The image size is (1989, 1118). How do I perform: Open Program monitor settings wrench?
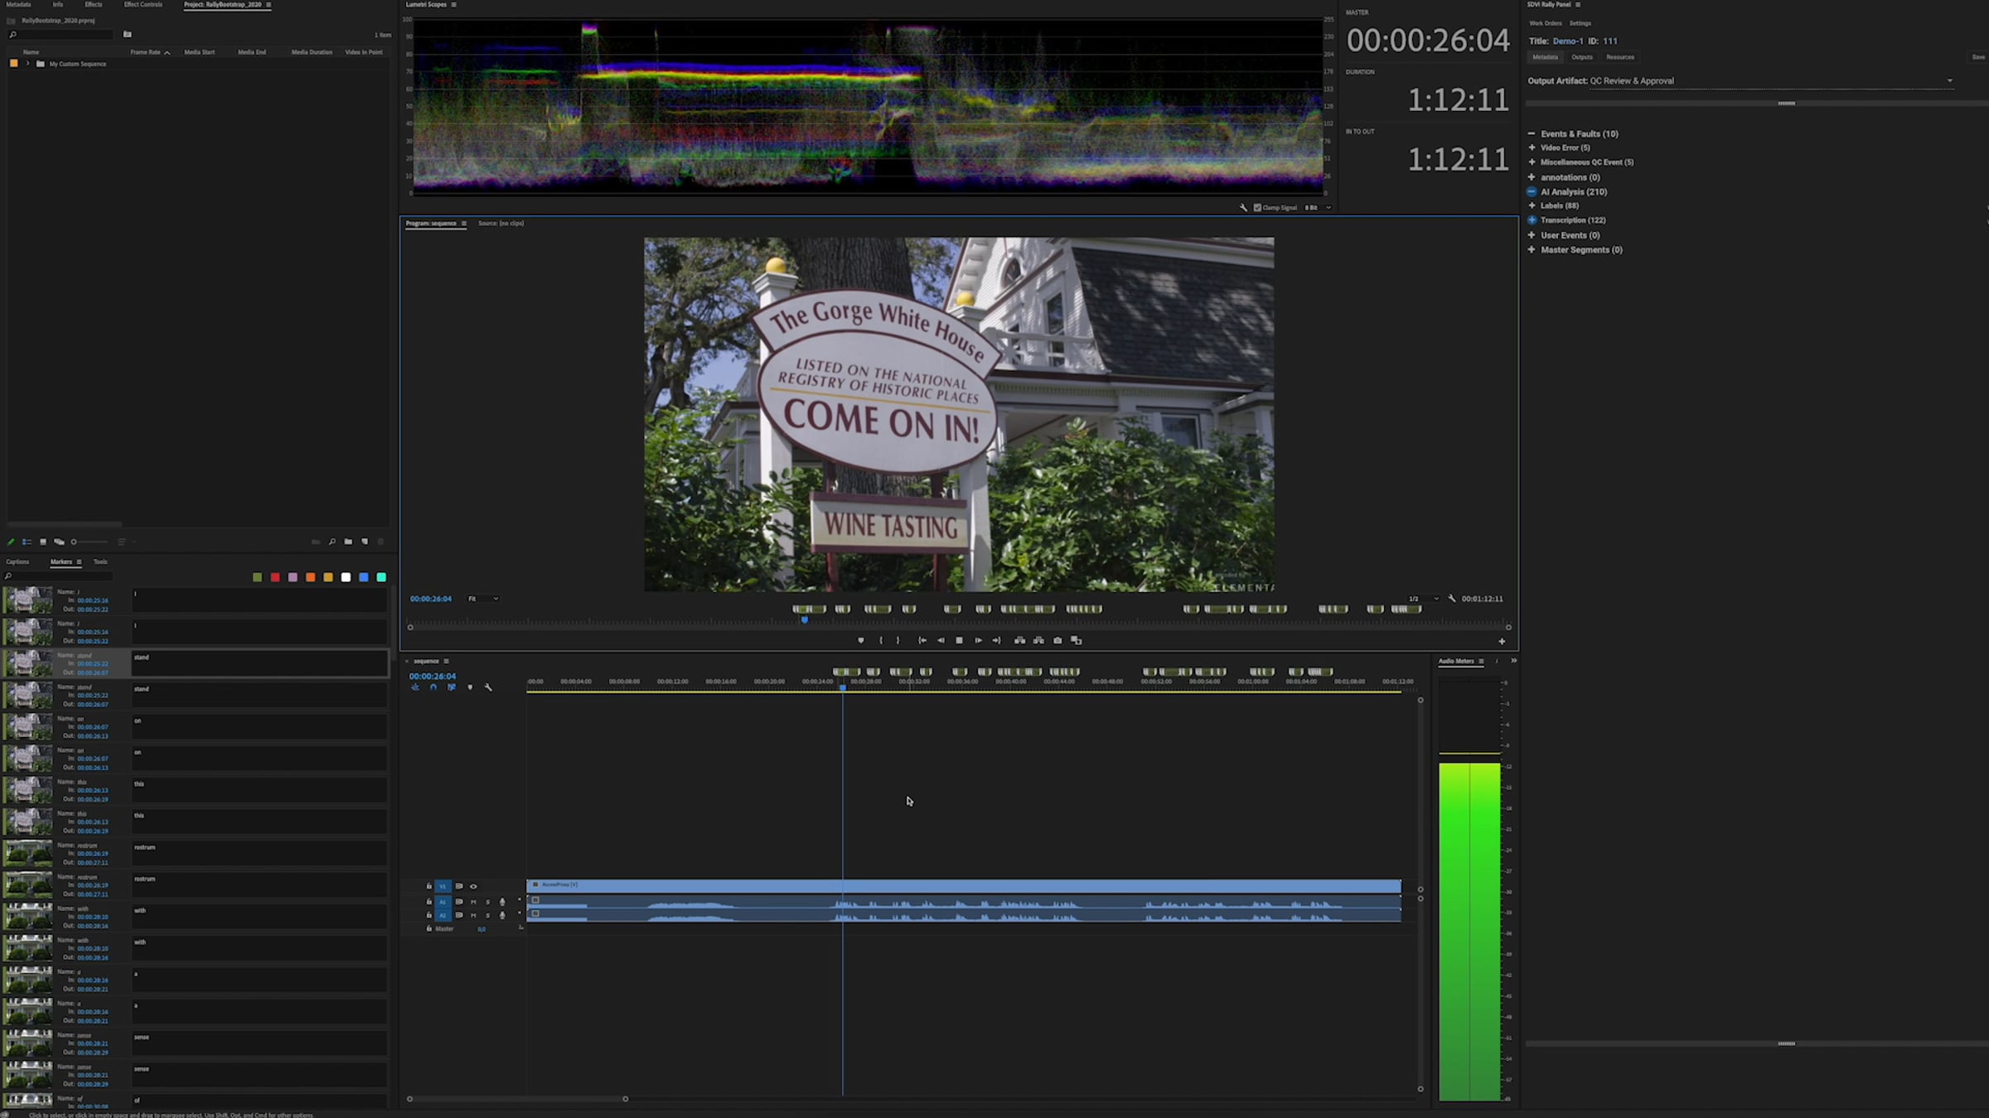pos(1452,598)
